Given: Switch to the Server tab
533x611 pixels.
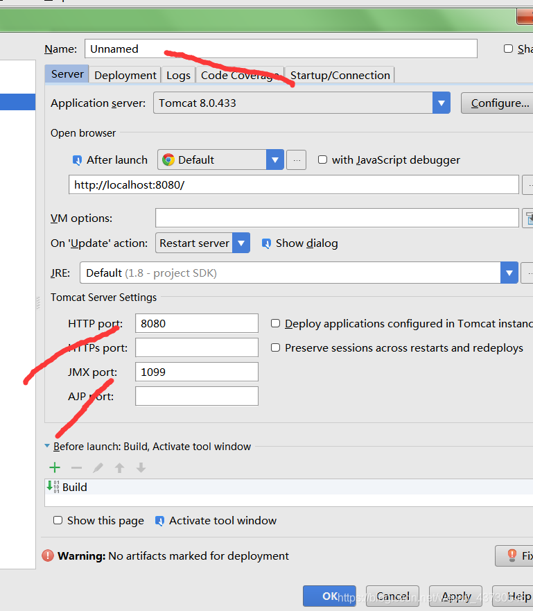Looking at the screenshot, I should coord(67,74).
